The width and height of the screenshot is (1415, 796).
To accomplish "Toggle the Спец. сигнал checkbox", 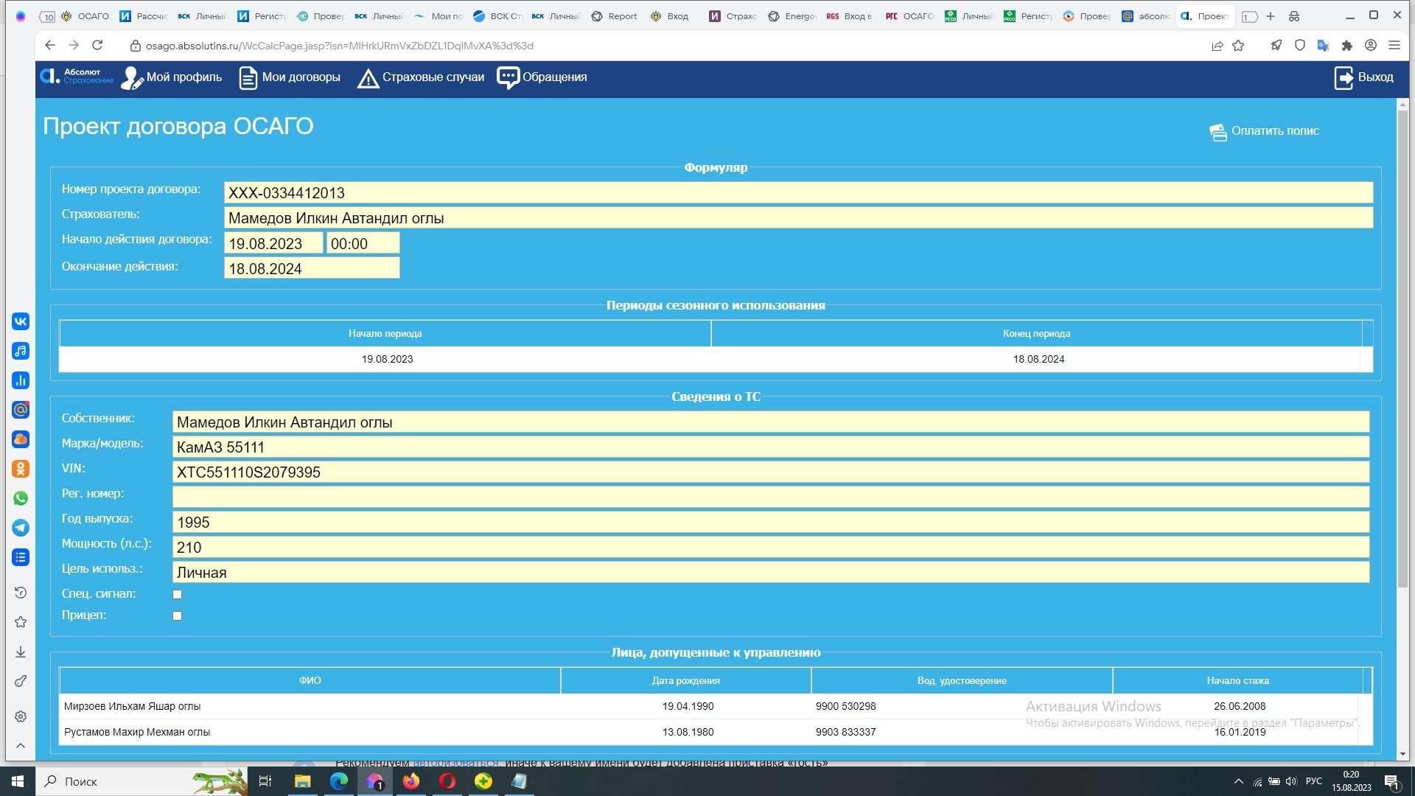I will (177, 594).
